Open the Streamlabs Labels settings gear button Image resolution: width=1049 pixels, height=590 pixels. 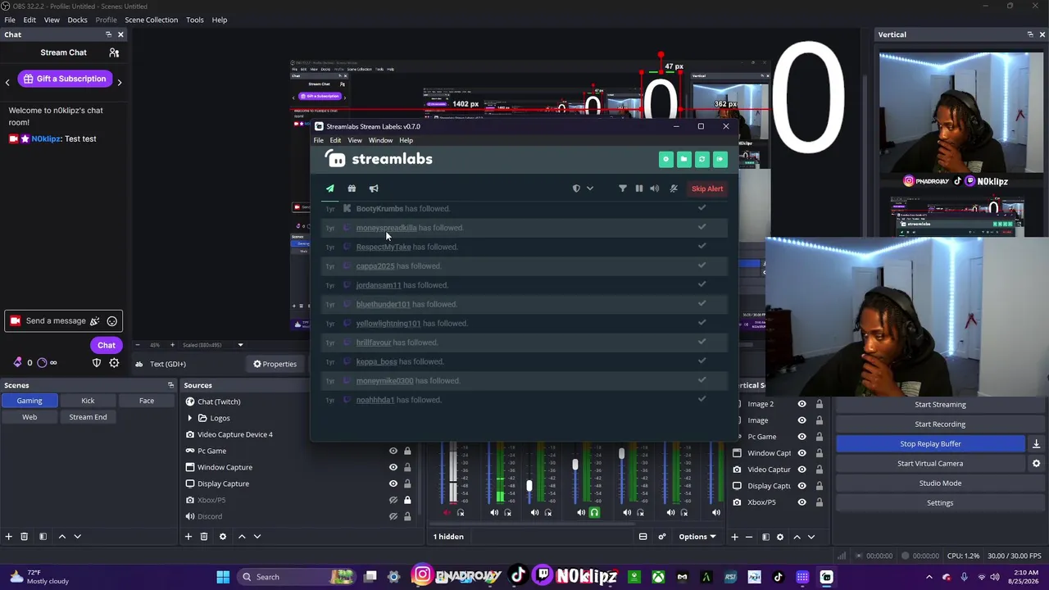(665, 159)
